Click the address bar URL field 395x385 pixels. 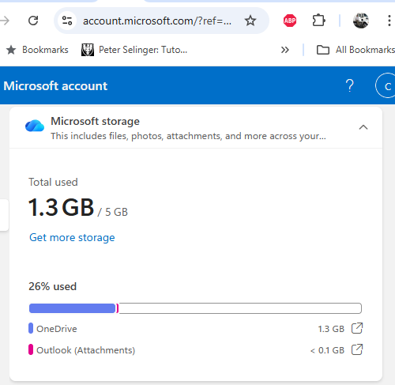(157, 21)
